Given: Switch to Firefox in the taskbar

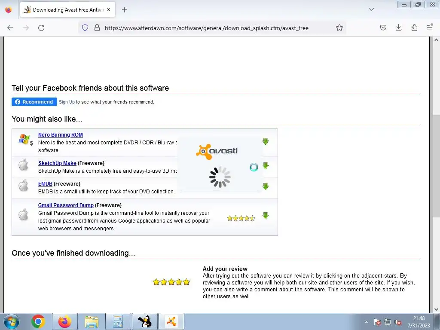Looking at the screenshot, I should (65, 321).
